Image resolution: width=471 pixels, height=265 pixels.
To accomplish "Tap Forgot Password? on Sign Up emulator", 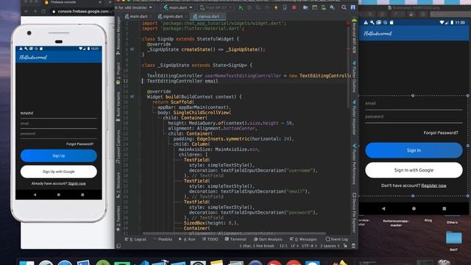I will (x=79, y=144).
